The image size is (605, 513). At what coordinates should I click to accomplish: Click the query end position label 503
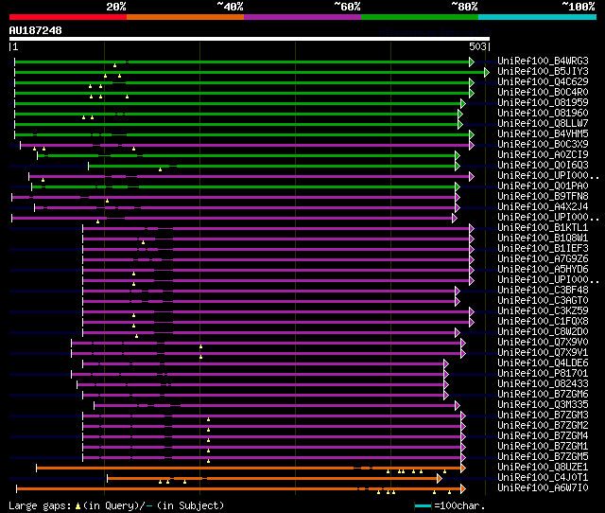(477, 46)
